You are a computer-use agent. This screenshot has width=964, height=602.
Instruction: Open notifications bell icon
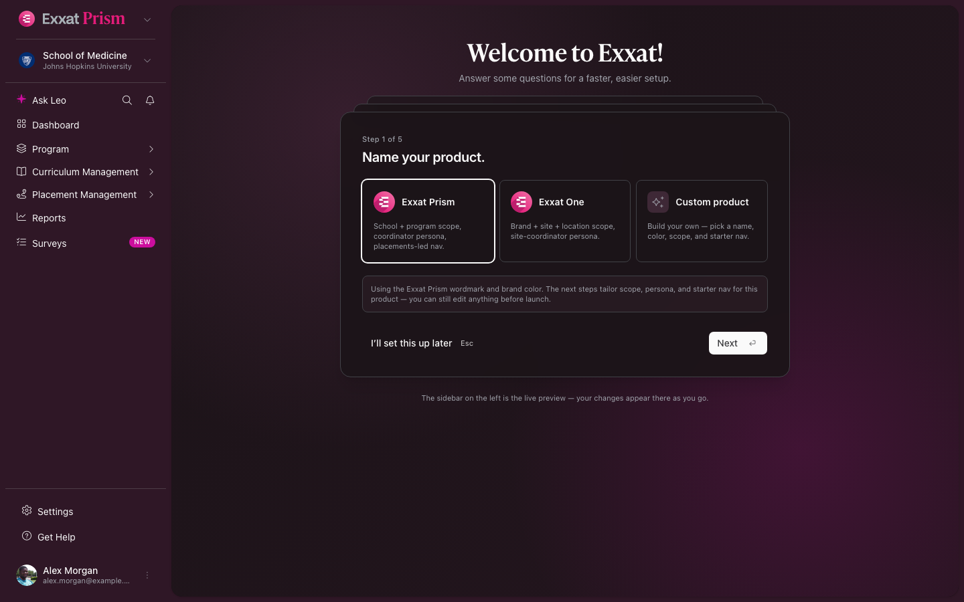pos(150,100)
